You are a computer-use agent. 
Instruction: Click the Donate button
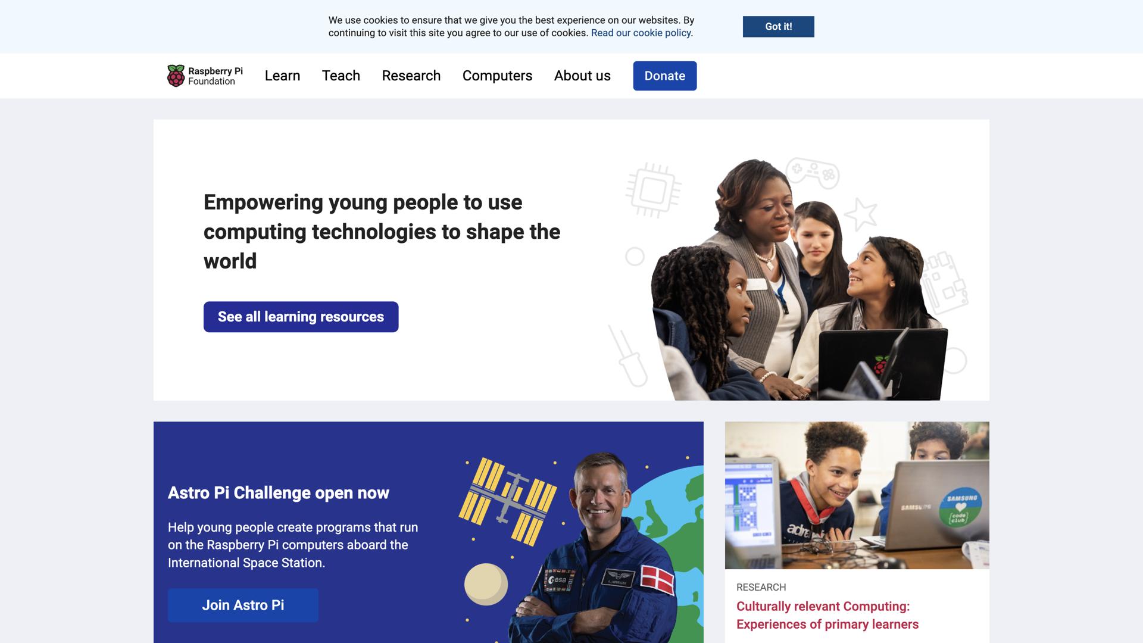coord(665,76)
